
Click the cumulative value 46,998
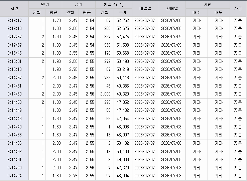tap(123, 127)
